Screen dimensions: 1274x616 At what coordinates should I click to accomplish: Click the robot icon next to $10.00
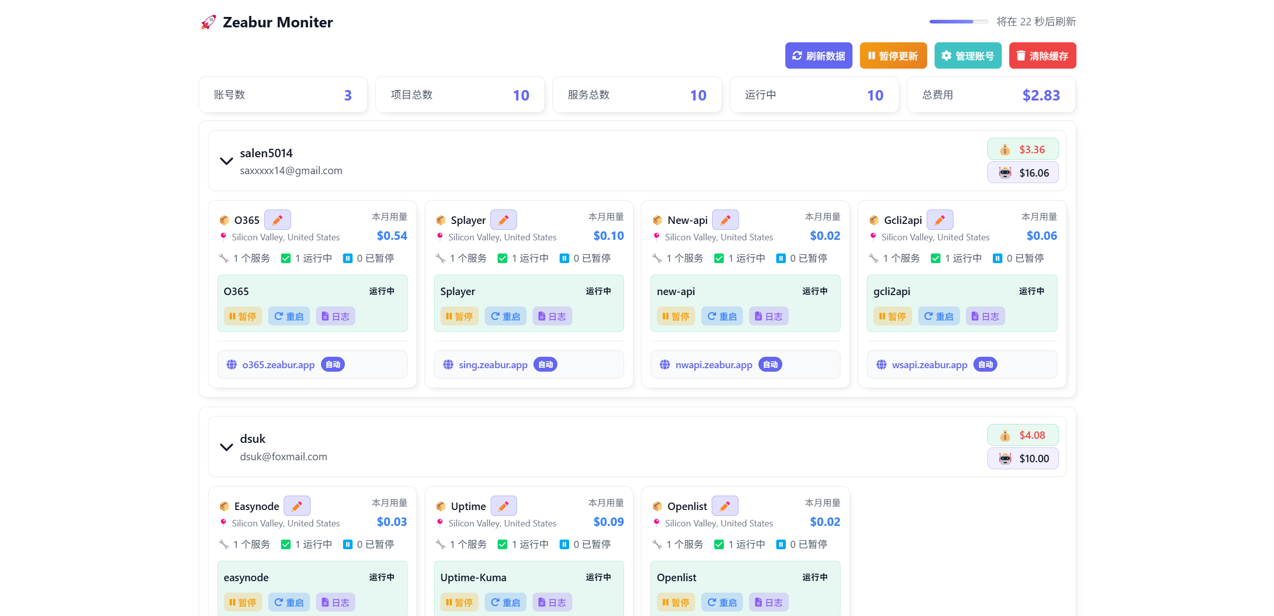pyautogui.click(x=1005, y=459)
